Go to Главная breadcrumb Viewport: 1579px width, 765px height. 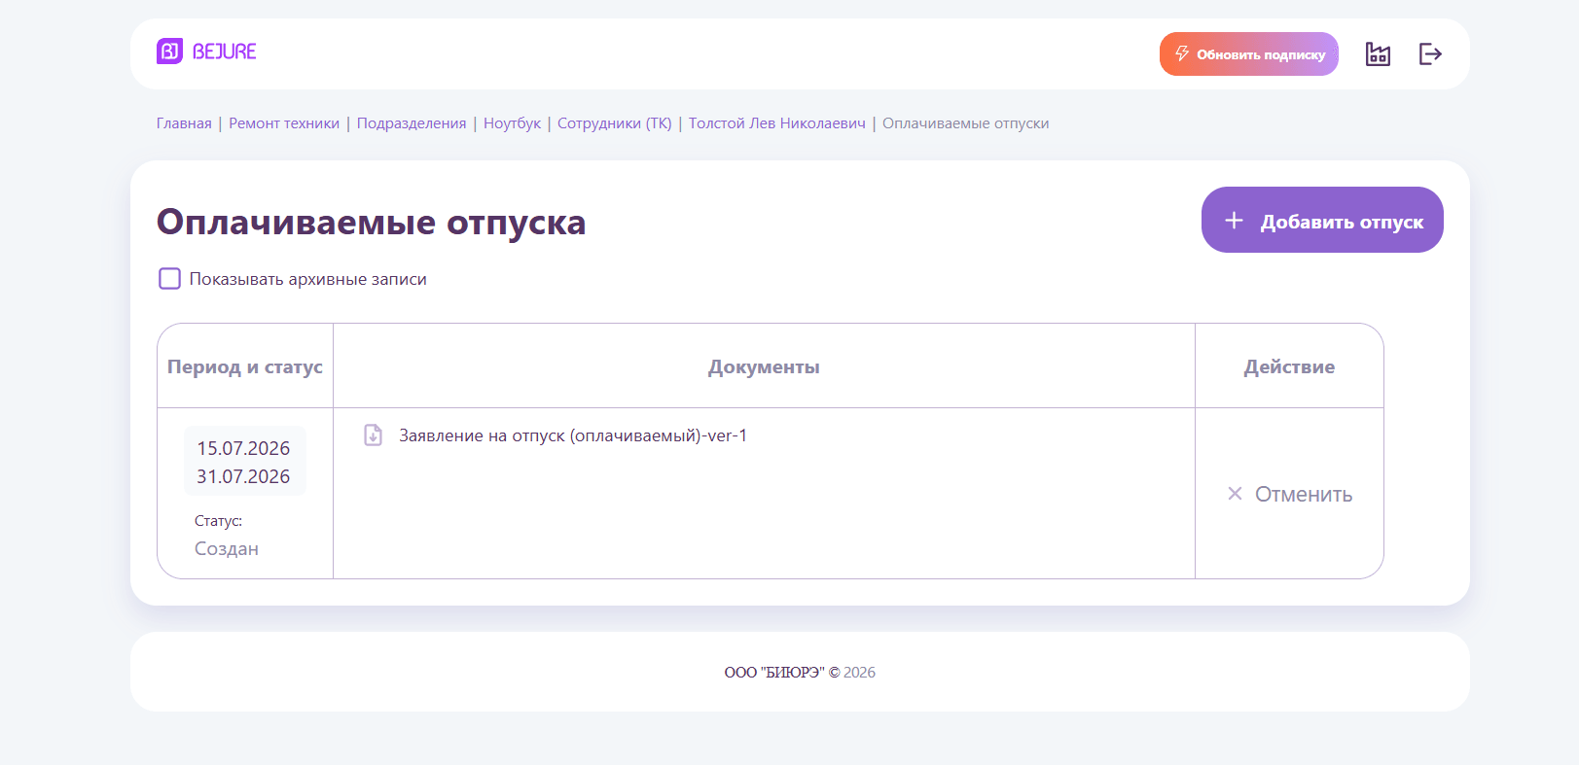[184, 123]
